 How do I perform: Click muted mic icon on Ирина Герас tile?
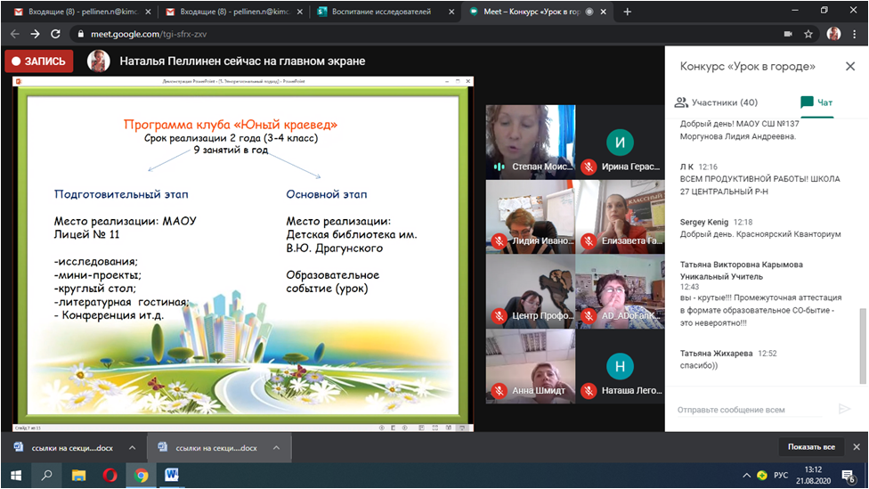(589, 167)
